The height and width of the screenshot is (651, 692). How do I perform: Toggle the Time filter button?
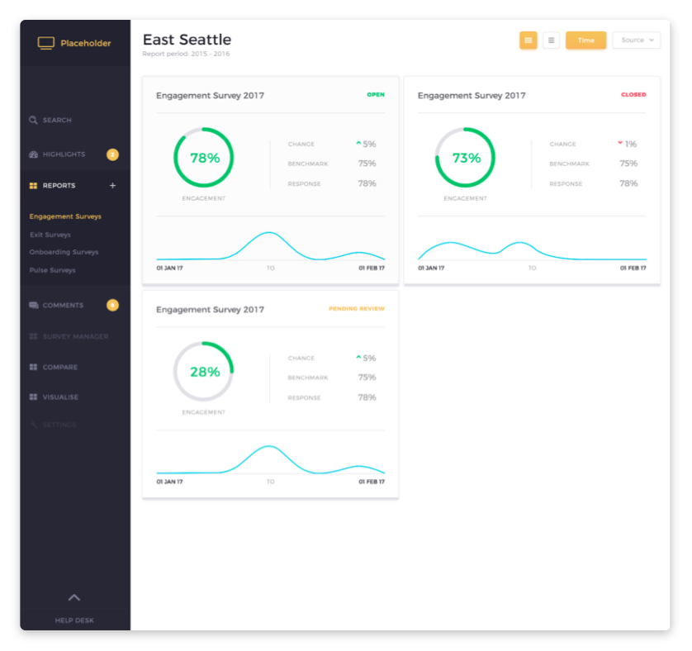point(585,40)
